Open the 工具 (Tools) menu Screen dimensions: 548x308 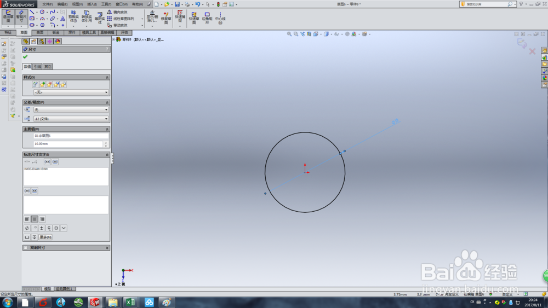106,4
